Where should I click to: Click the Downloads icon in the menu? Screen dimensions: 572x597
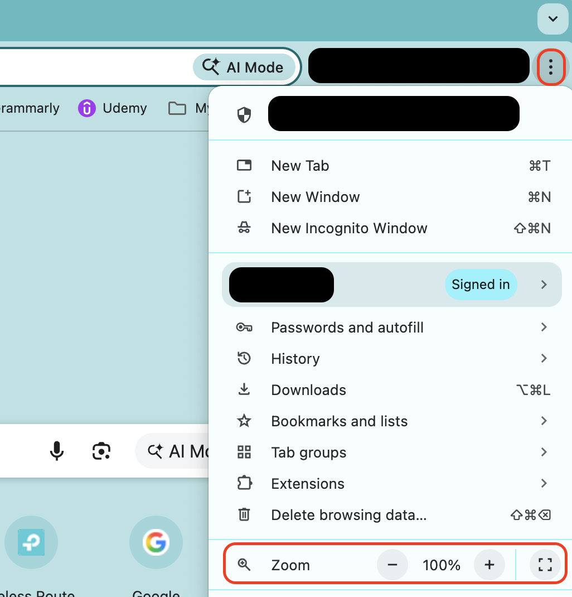click(x=244, y=389)
